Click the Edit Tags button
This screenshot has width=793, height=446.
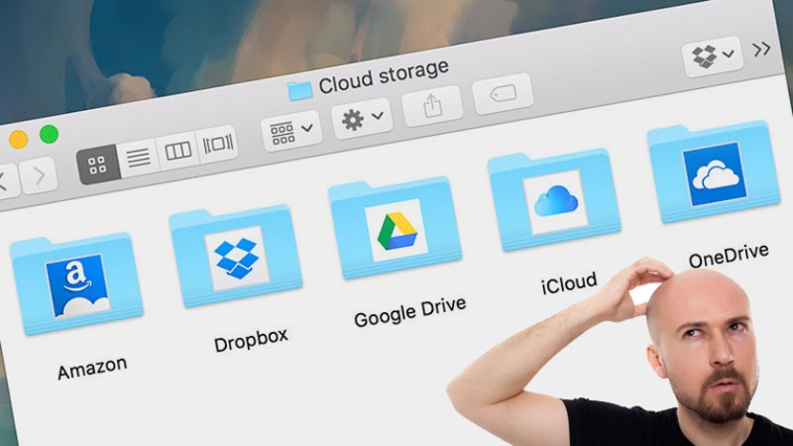(504, 93)
